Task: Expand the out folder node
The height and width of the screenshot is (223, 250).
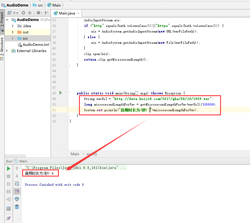Action: click(x=13, y=32)
